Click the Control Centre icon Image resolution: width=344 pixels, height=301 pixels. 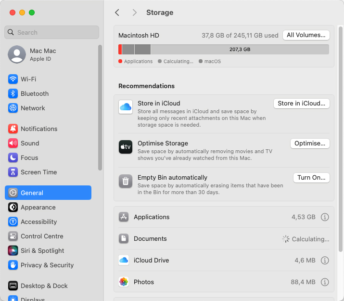[x=13, y=236]
